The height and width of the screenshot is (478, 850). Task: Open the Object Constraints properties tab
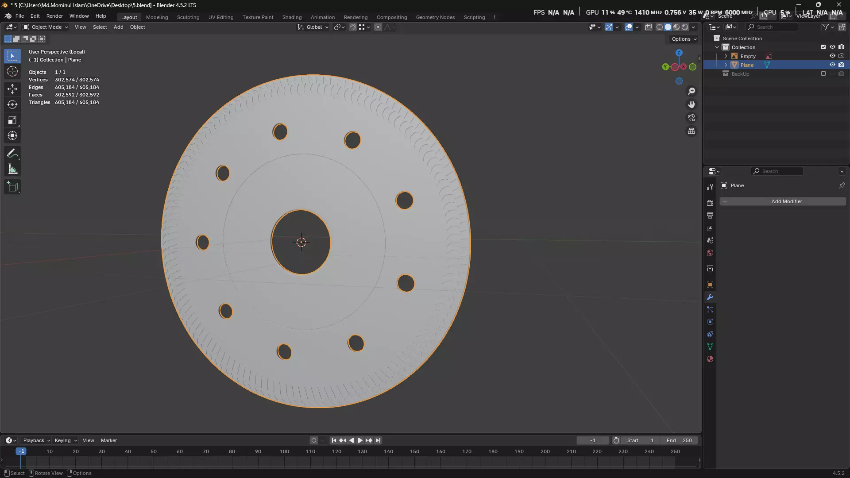[710, 334]
